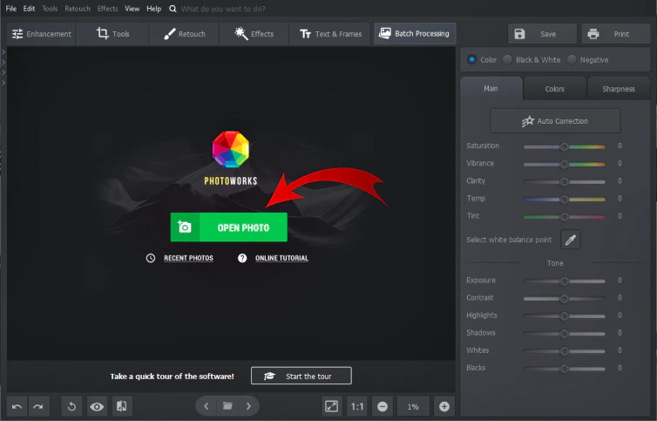This screenshot has height=421, width=657.
Task: Click the Save button
Action: 542,34
